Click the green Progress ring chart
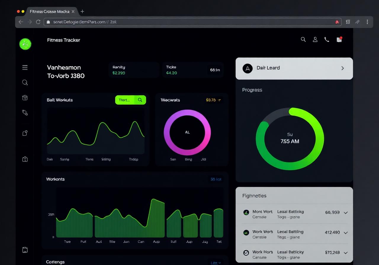Viewport: 379px width, 265px height. 290,139
